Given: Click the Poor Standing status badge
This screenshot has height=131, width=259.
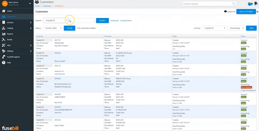Looking at the screenshot, I should coord(247,87).
